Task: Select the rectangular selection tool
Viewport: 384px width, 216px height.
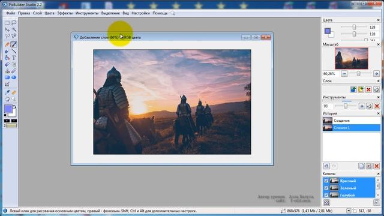Action: click(x=7, y=23)
